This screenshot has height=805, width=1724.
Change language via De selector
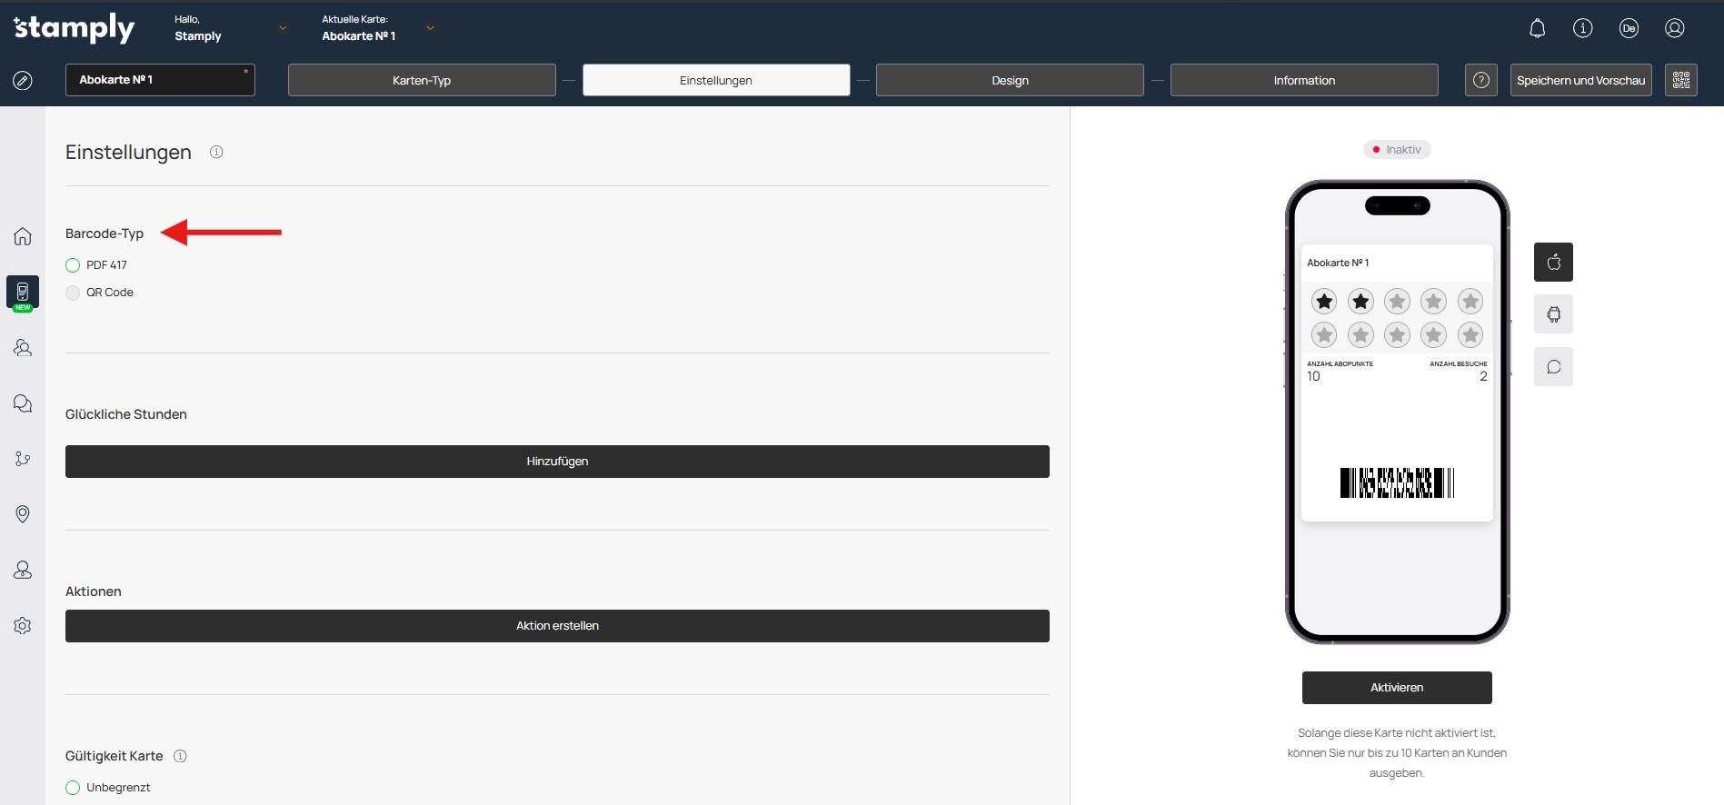(1629, 28)
